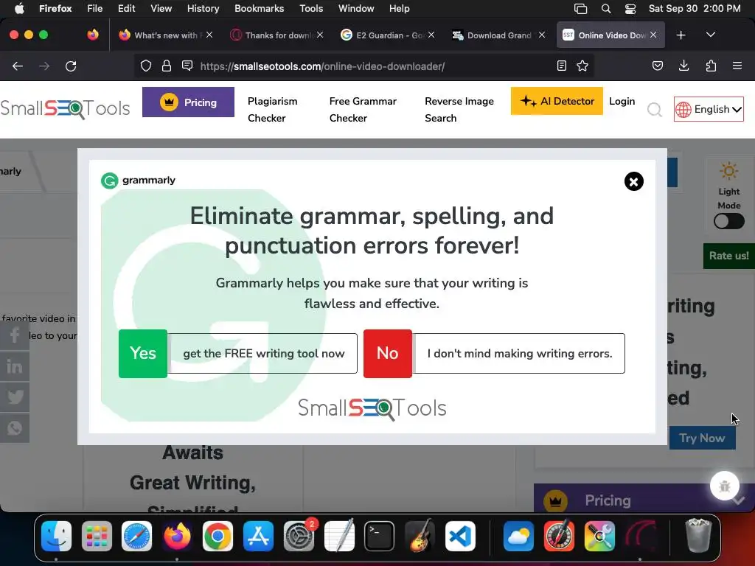Open Google Chrome from the Dock
Viewport: 755px width, 566px height.
(x=218, y=537)
